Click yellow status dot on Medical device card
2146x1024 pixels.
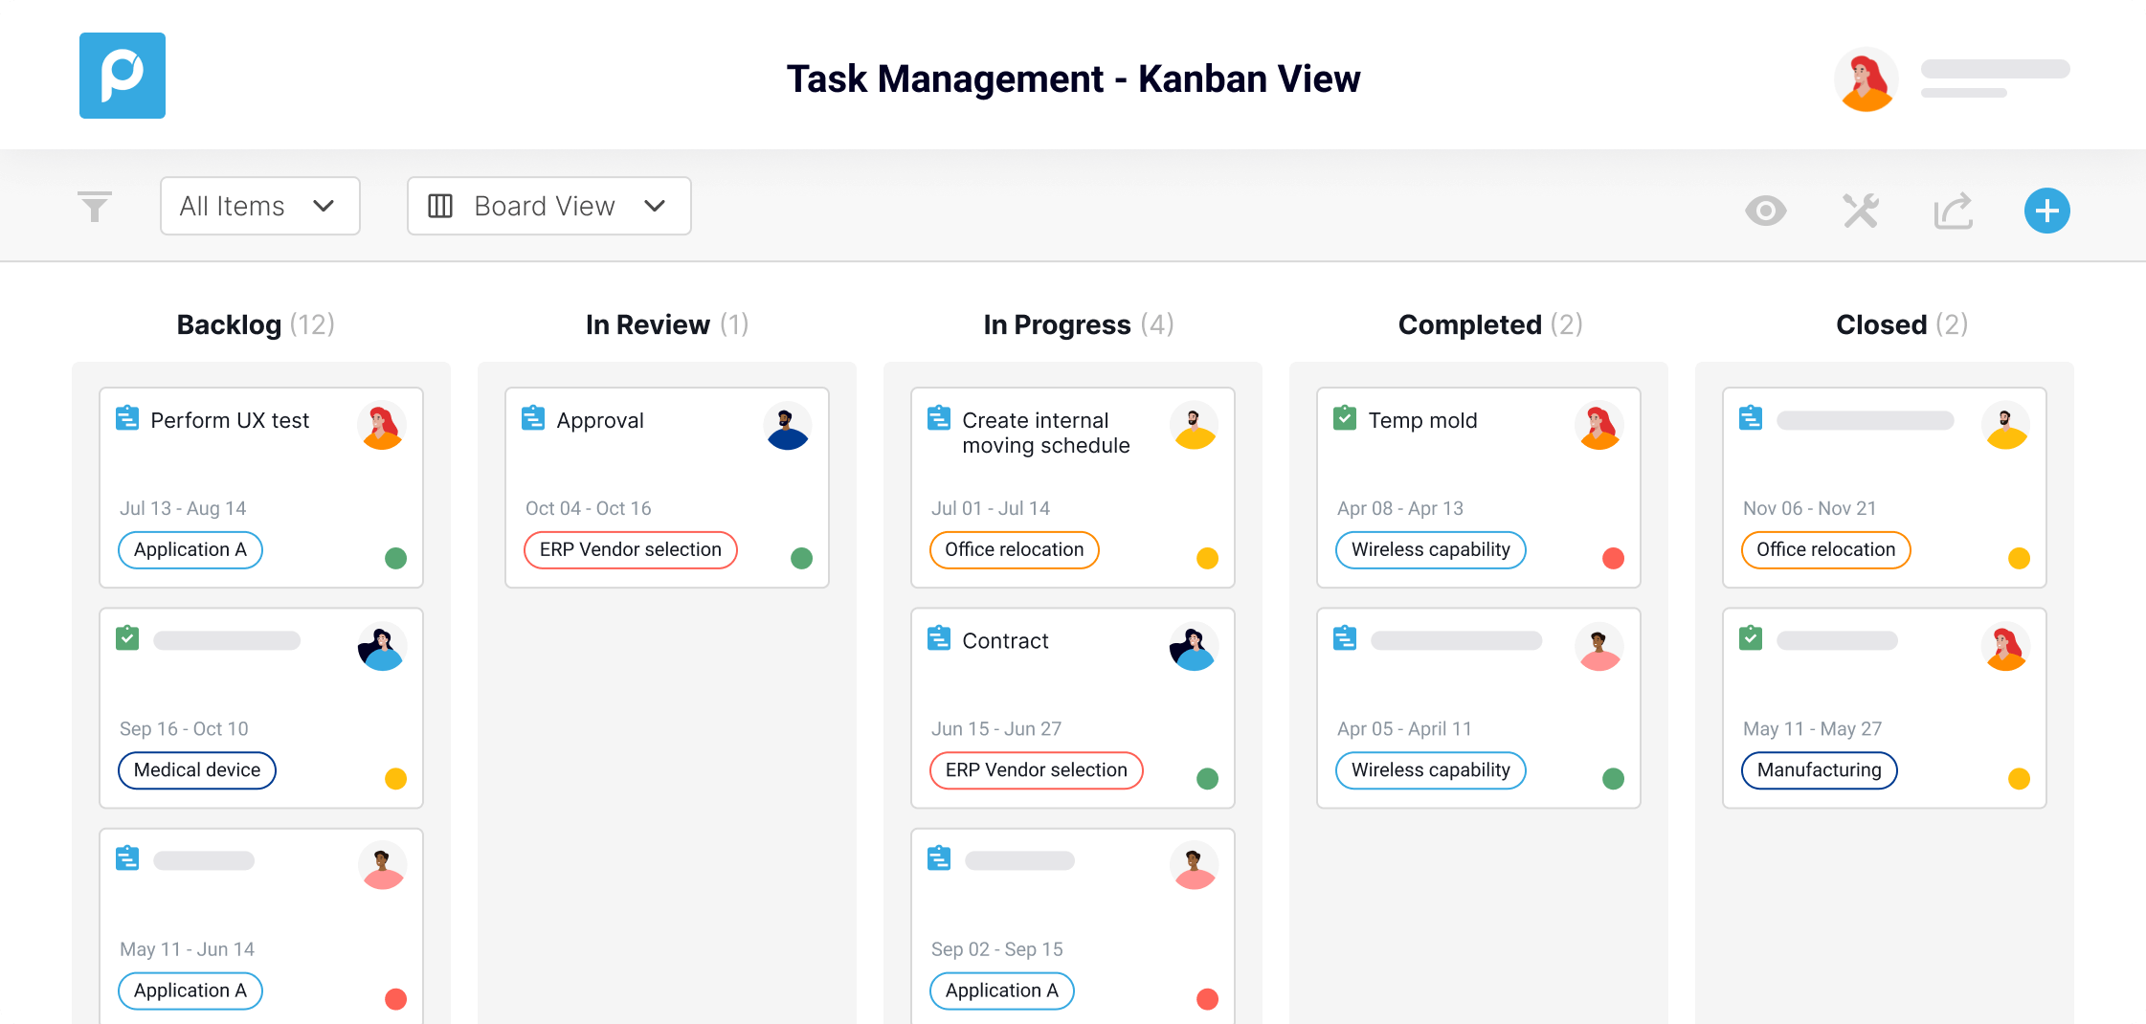tap(395, 778)
